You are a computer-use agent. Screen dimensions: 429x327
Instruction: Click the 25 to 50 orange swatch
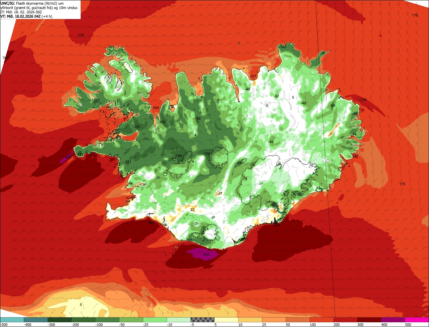pyautogui.click(x=274, y=320)
